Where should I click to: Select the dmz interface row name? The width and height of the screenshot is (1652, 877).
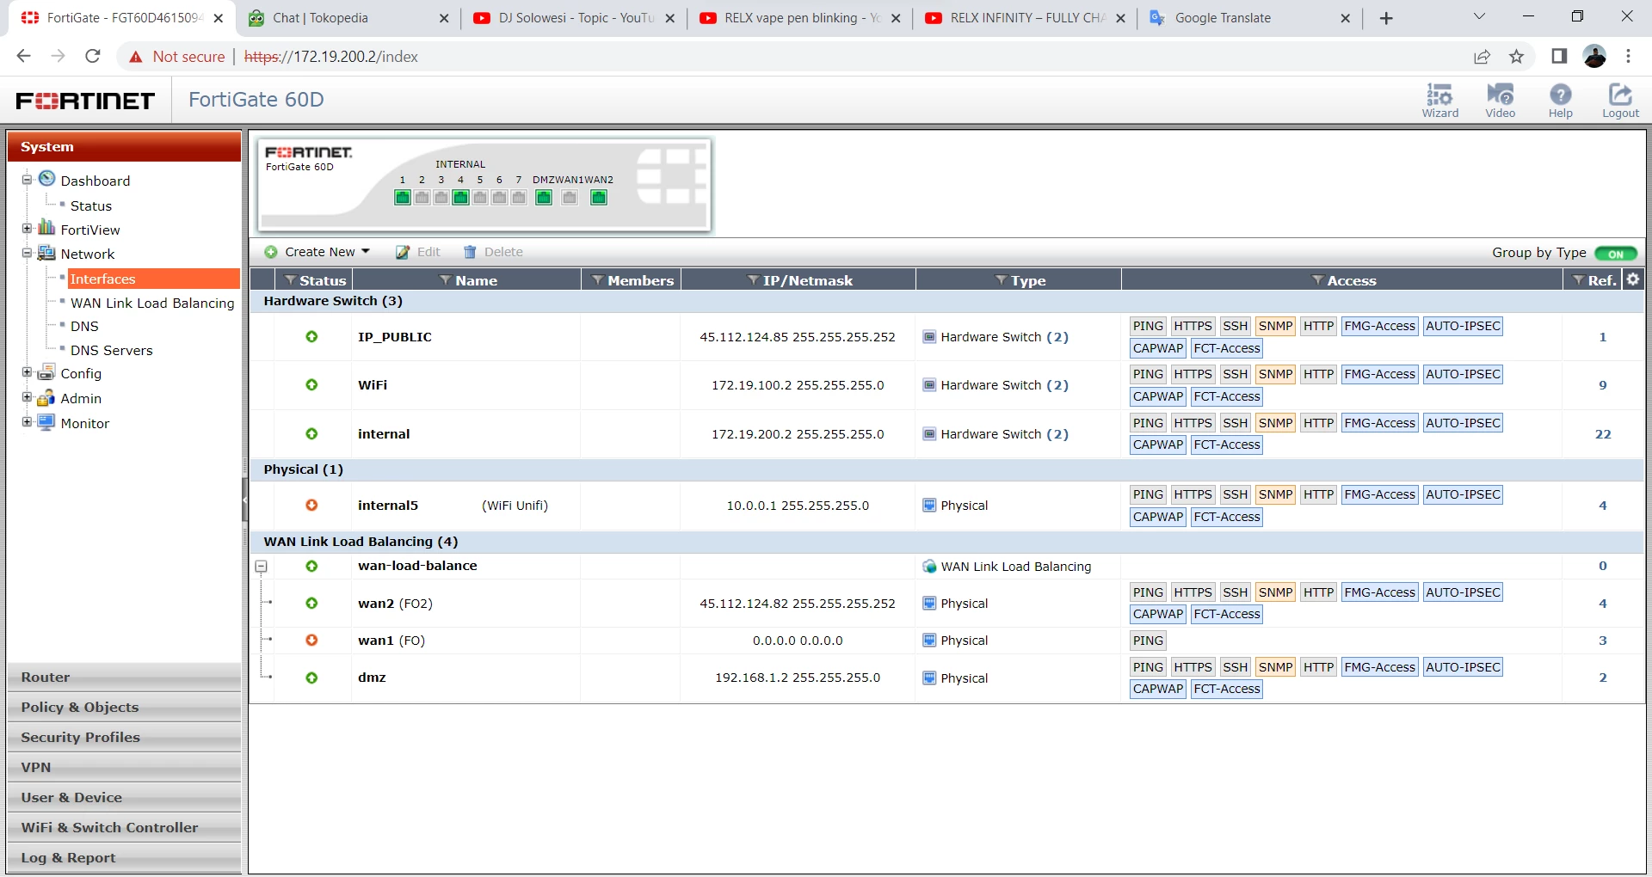372,678
